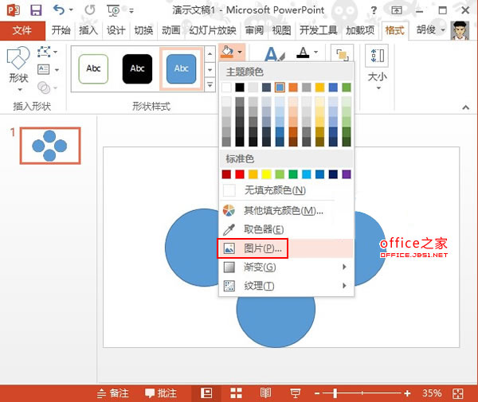Screen dimensions: 478x402
Task: Click the 35% zoom level
Action: coord(432,393)
